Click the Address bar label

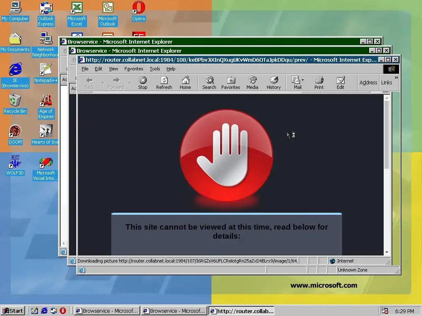tap(368, 82)
